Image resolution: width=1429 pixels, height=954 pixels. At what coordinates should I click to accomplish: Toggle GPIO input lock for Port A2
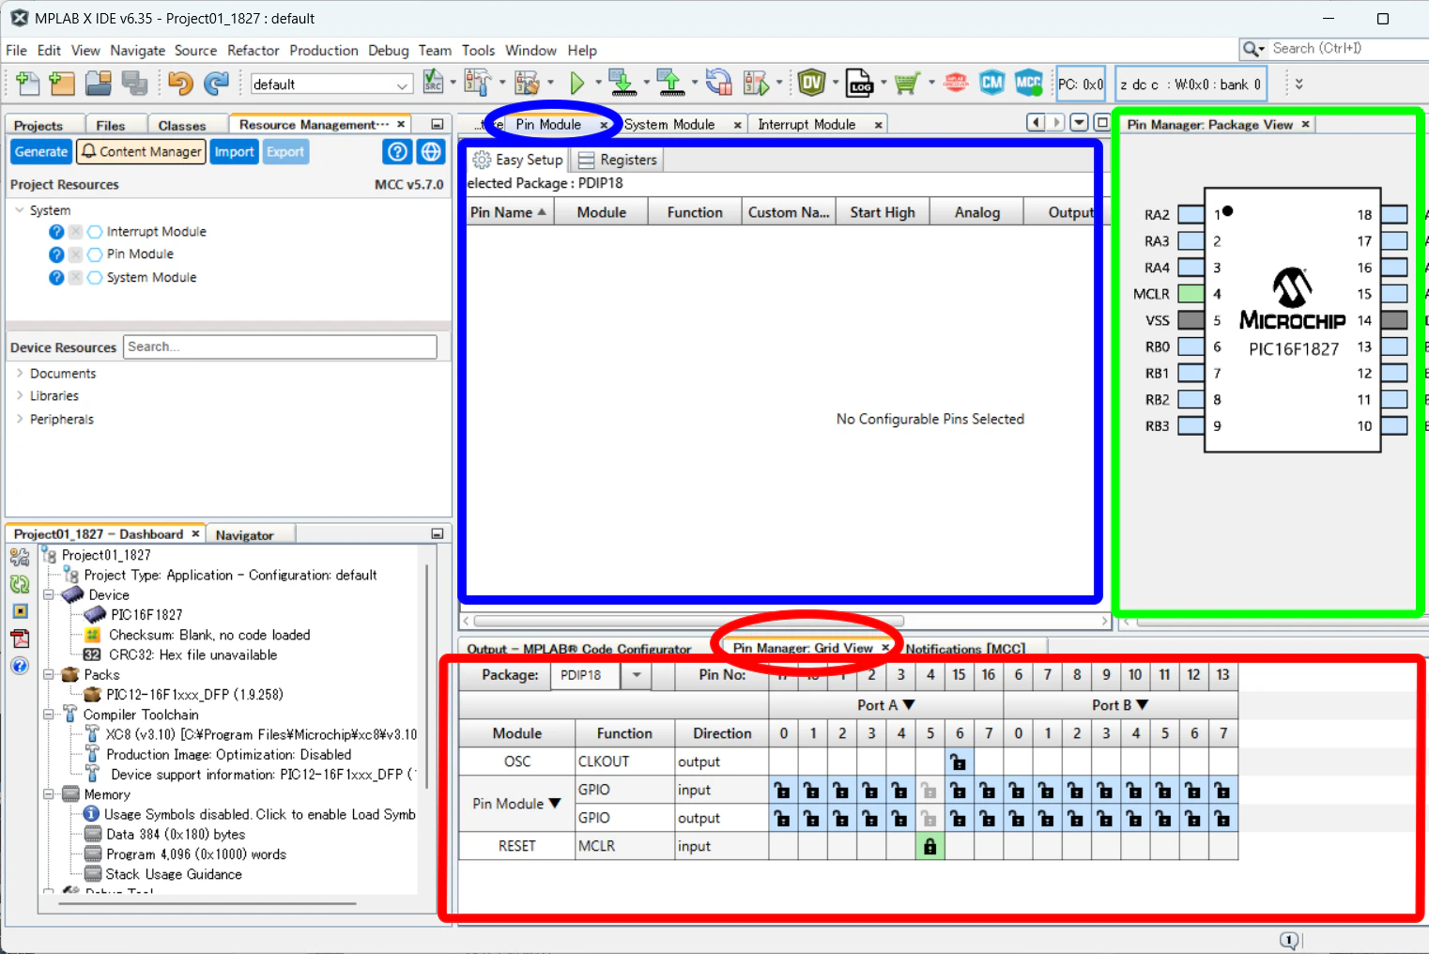[841, 791]
